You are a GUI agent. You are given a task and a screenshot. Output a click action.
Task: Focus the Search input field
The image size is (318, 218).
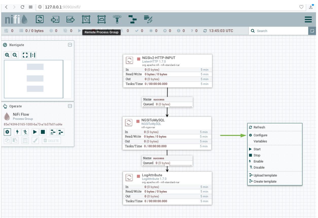coord(278,31)
